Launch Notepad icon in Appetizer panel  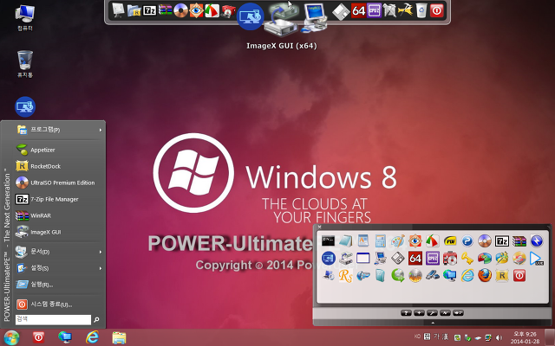coord(345,240)
